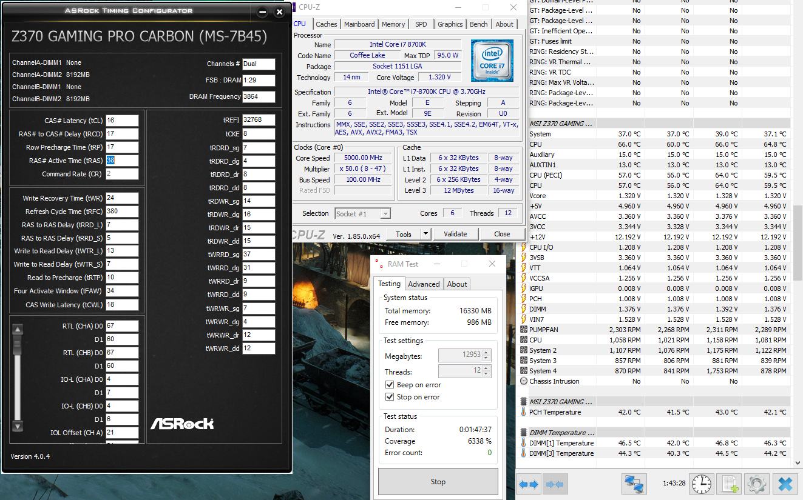Click the collapse columns inward arrows button in HWiNFO
Image resolution: width=803 pixels, height=500 pixels.
coord(555,484)
